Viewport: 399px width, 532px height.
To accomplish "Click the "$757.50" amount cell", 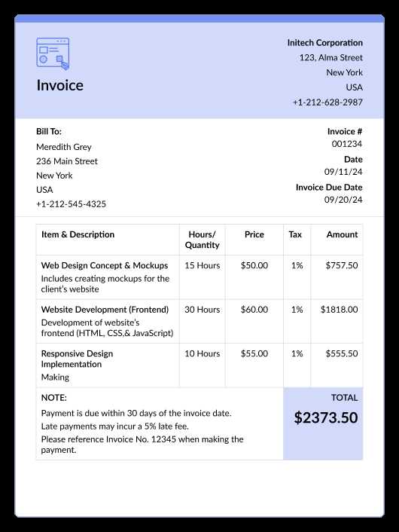I will pyautogui.click(x=342, y=265).
